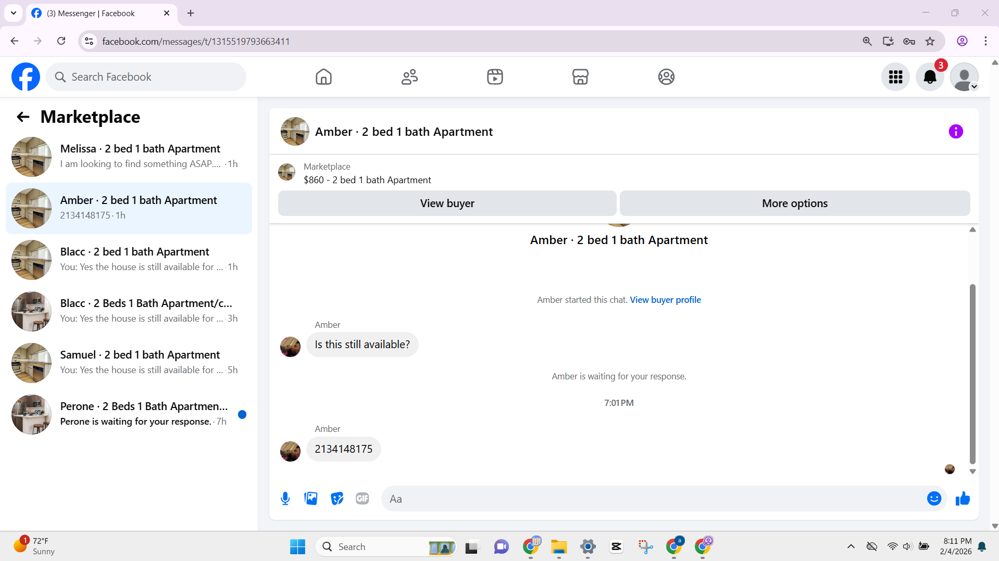The height and width of the screenshot is (561, 999).
Task: Open site information icon in address bar
Action: click(x=89, y=41)
